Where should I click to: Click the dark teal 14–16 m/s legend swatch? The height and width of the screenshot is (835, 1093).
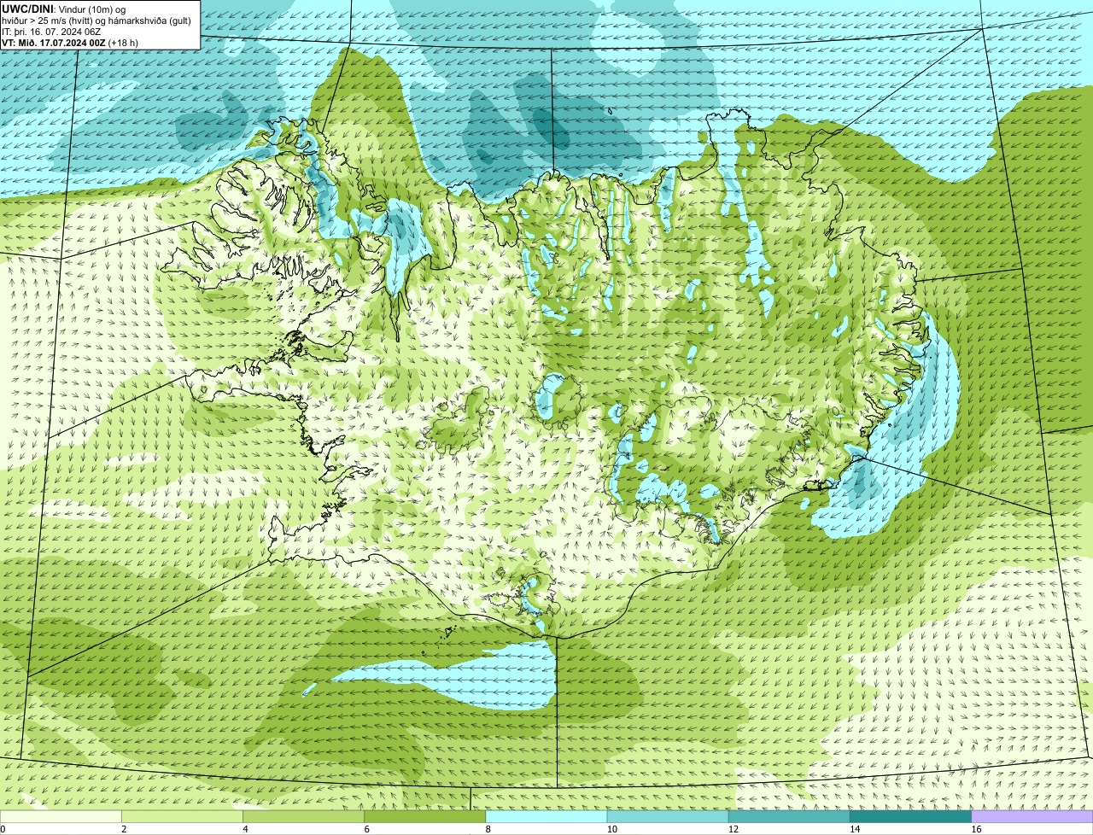click(911, 817)
